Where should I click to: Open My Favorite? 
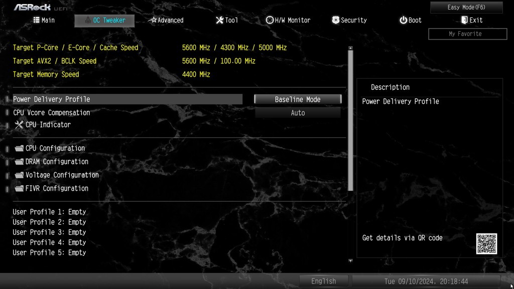pos(467,34)
